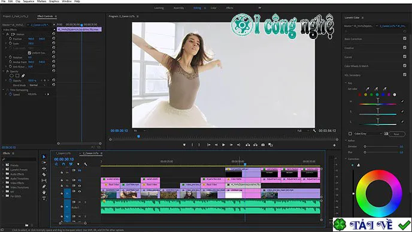Click Step Forward one frame button
Screen dimensions: 412x232
[x=231, y=145]
